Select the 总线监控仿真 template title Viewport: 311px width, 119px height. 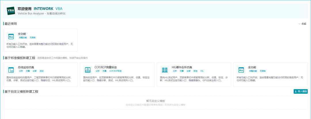[26, 67]
